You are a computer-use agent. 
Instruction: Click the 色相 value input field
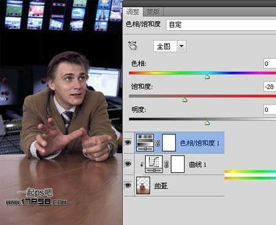pos(270,63)
